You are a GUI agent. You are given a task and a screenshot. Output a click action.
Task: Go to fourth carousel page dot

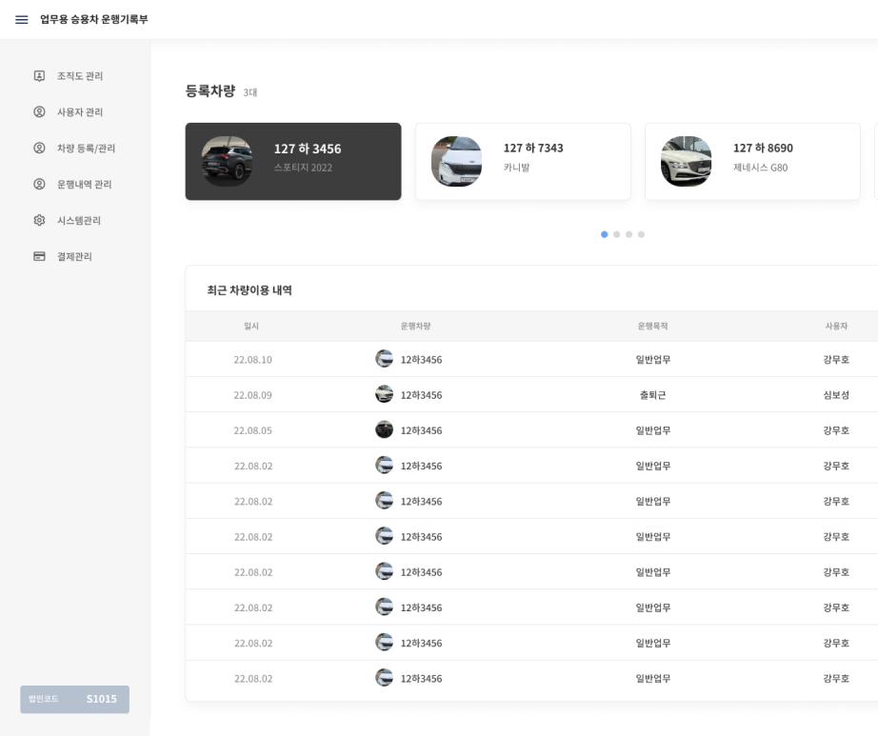[x=641, y=234]
